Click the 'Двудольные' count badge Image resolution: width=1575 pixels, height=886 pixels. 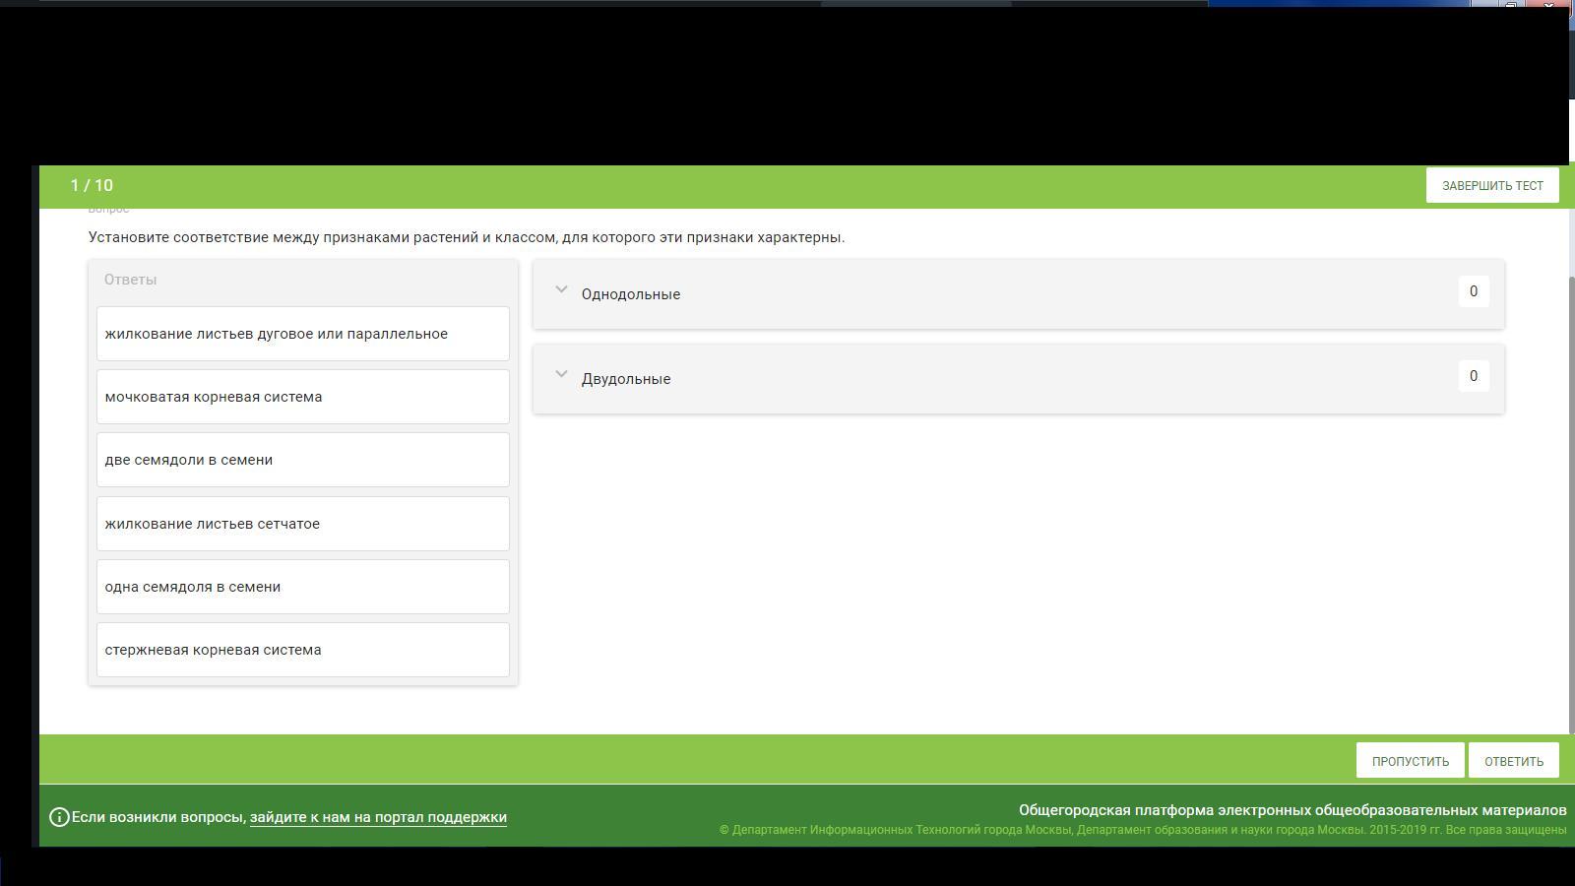point(1474,376)
